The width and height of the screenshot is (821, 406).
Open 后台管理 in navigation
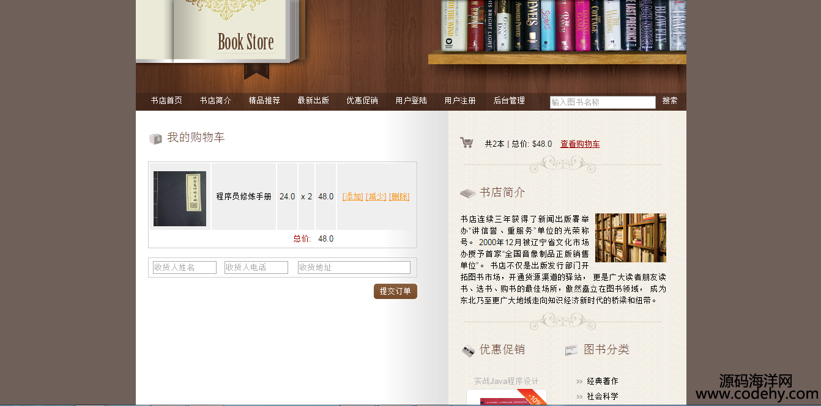(509, 101)
